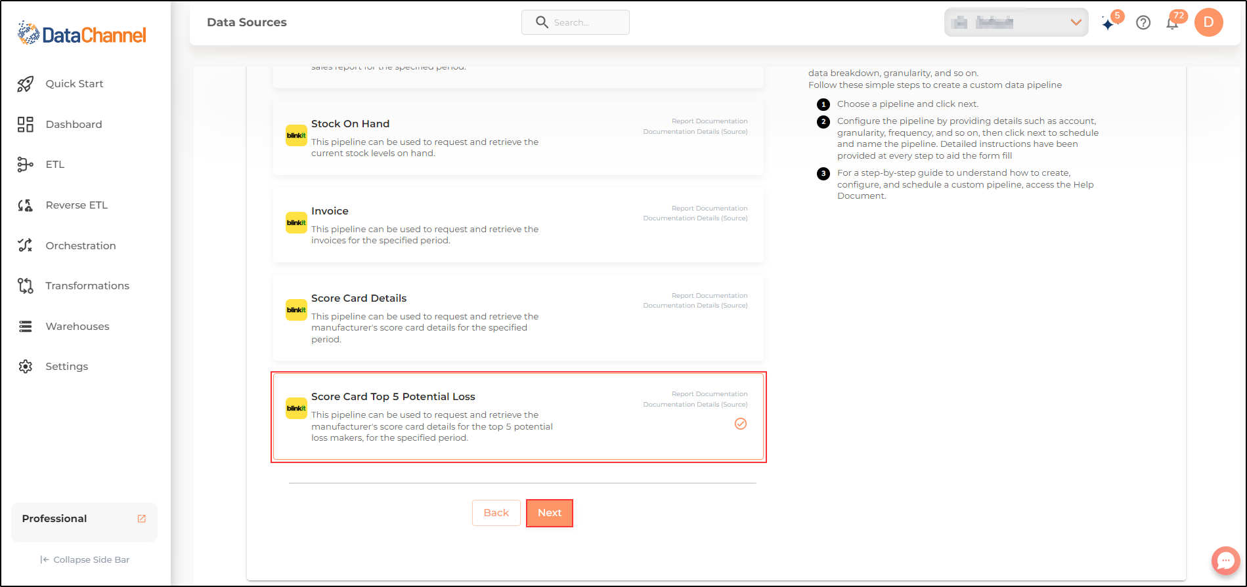Open the help question mark icon

click(x=1143, y=23)
